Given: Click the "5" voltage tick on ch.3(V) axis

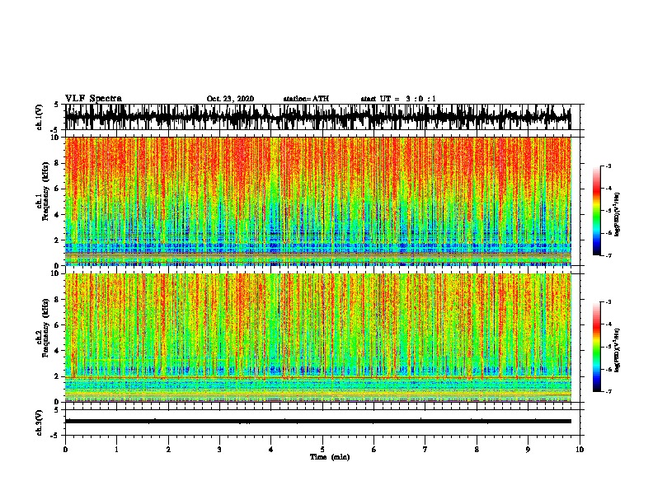Looking at the screenshot, I should pyautogui.click(x=57, y=410).
